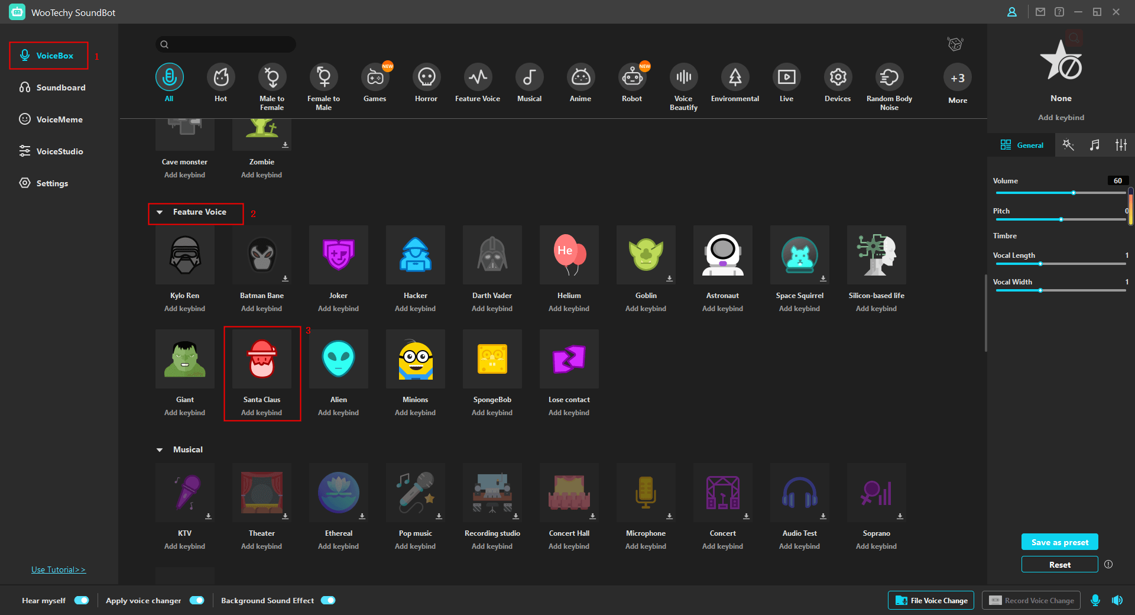Open the Robot voice category

click(x=632, y=77)
